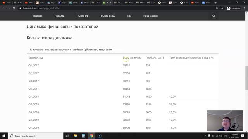Image resolution: width=248 pixels, height=139 pixels.
Task: Open the taskbar clock and date
Action: click(234, 136)
